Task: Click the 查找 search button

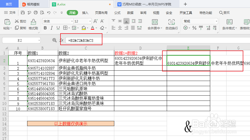Action: coord(224,13)
